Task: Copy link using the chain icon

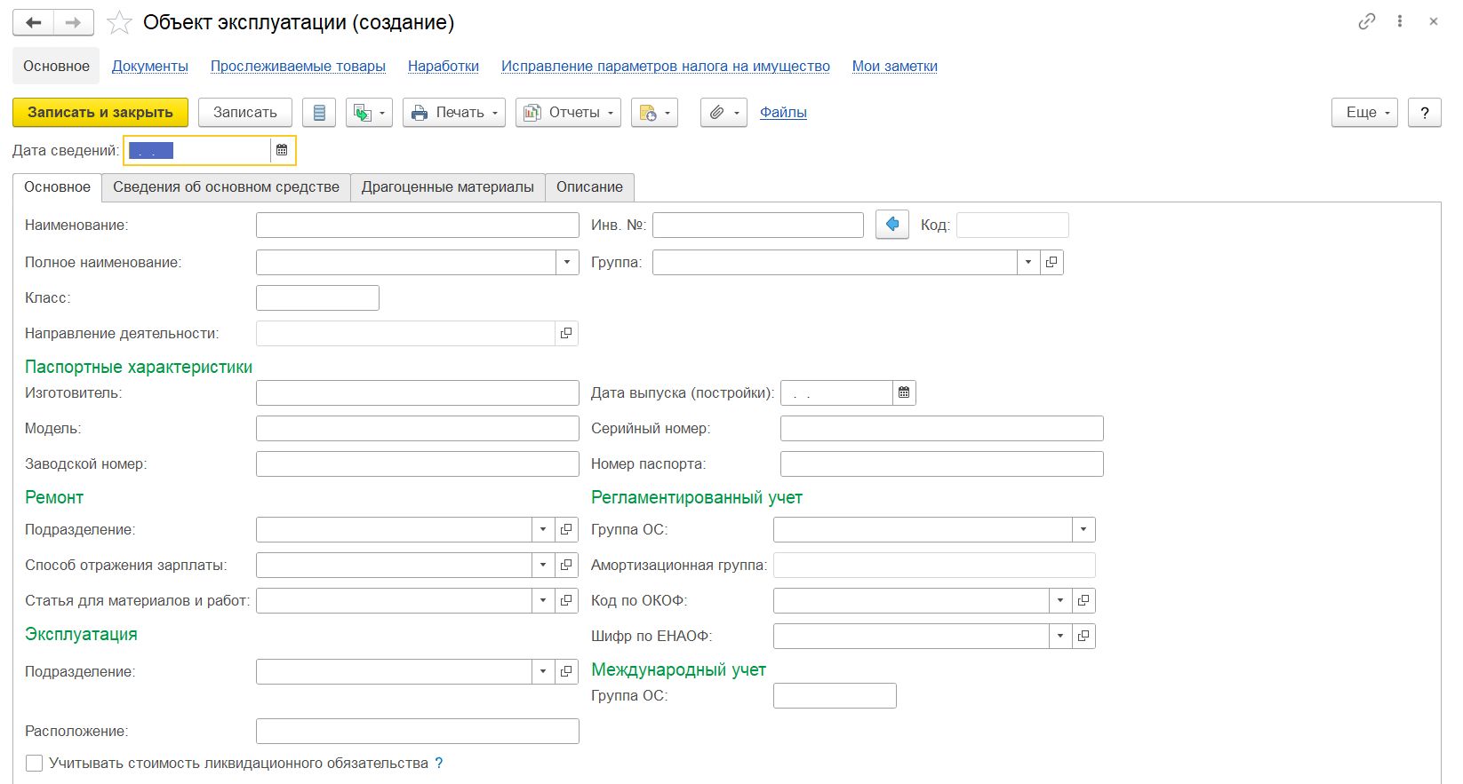Action: (x=1367, y=22)
